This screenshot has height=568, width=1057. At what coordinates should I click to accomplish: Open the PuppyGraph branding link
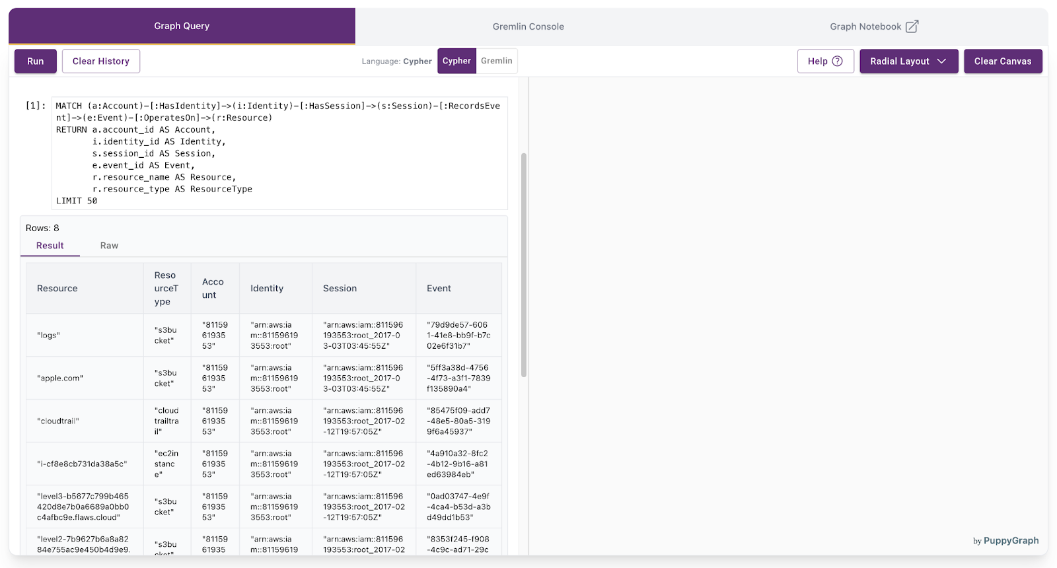pyautogui.click(x=1005, y=540)
